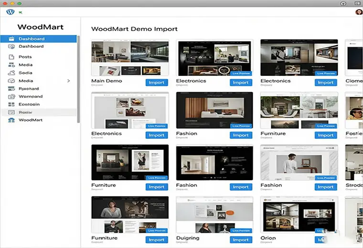Click the icon of Media with chevron
Image resolution: width=363 pixels, height=248 pixels.
click(x=11, y=81)
